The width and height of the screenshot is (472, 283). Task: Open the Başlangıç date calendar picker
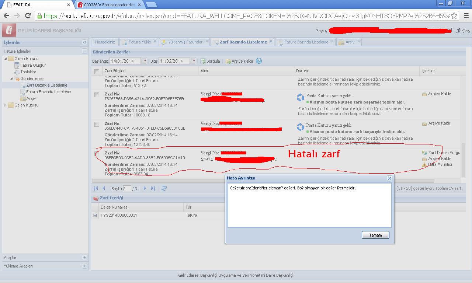tap(144, 61)
